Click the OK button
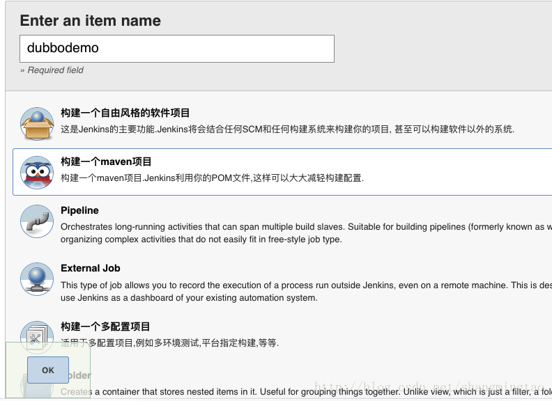The width and height of the screenshot is (552, 401). point(48,370)
